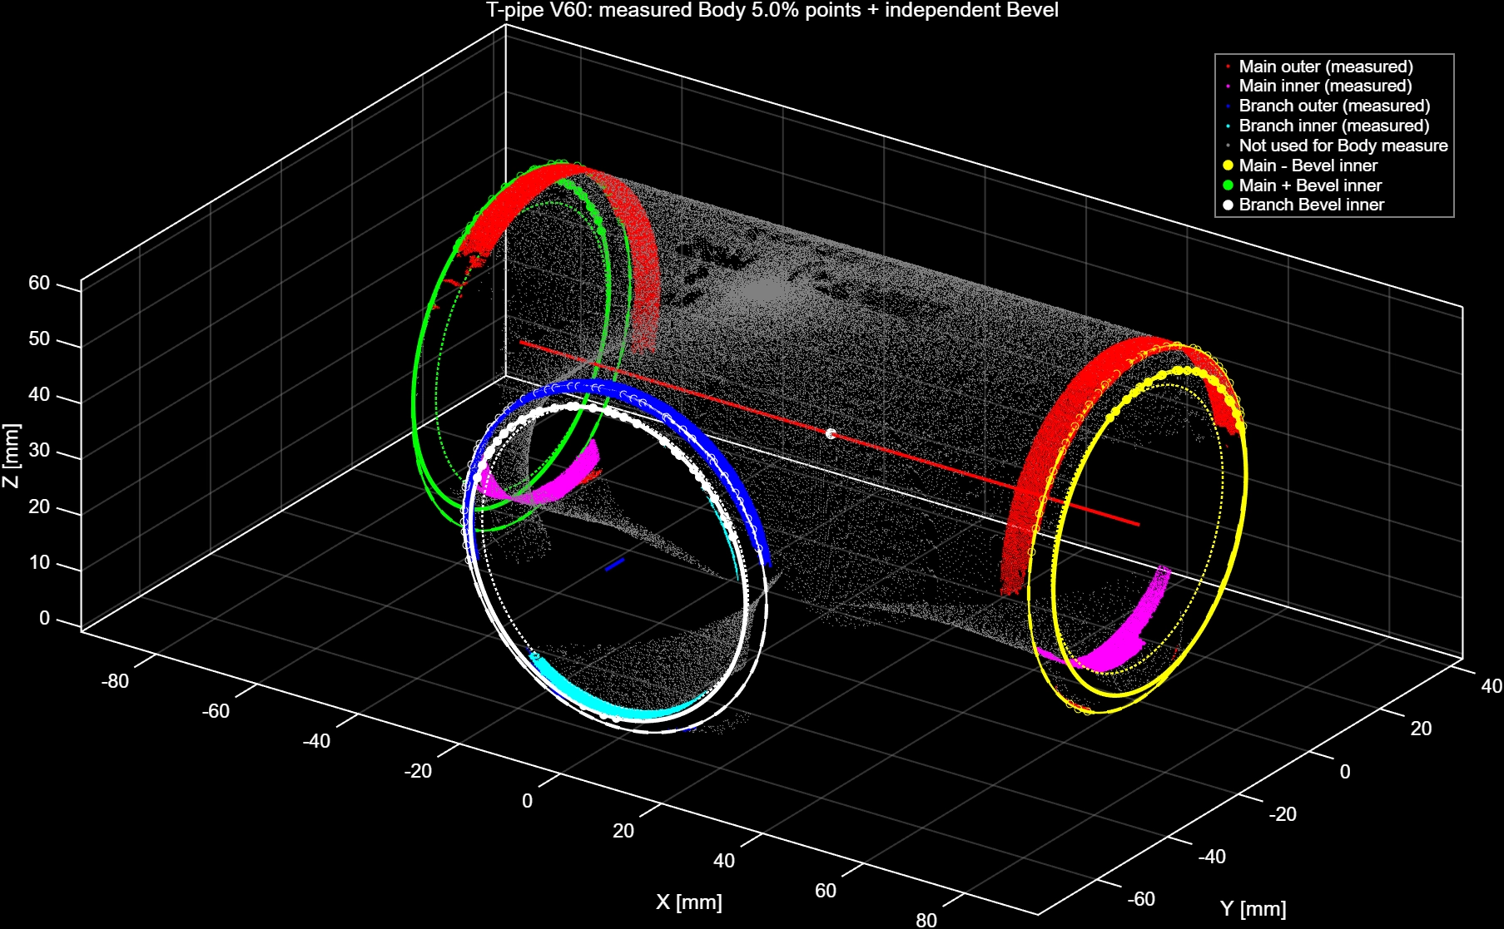Click the X axis tick label -80
The height and width of the screenshot is (929, 1504).
(115, 681)
